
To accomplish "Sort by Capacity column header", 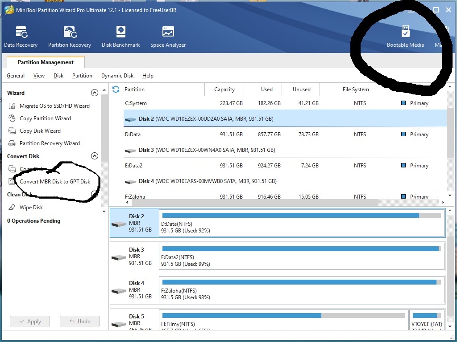I will [224, 89].
